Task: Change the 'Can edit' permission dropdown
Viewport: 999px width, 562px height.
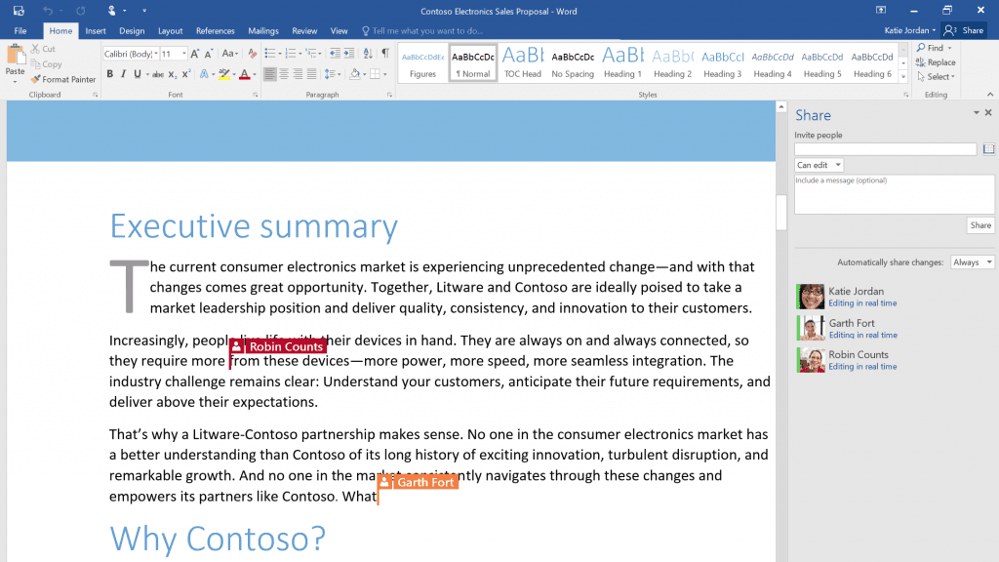Action: click(x=818, y=164)
